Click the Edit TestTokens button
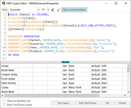131x108 pixels. coord(88,103)
